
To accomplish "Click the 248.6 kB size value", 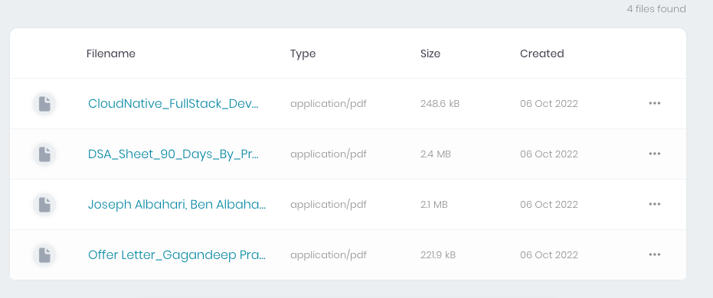I will (440, 104).
